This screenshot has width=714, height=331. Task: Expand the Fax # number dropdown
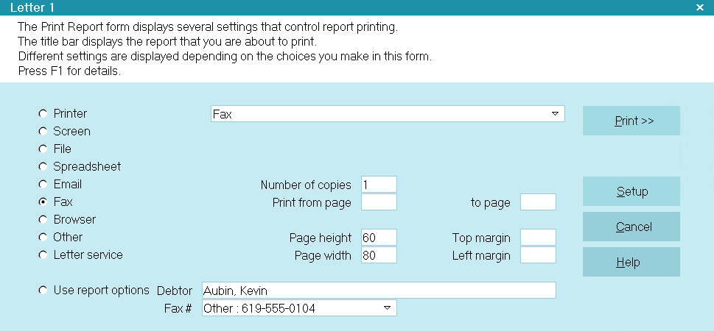tap(387, 308)
